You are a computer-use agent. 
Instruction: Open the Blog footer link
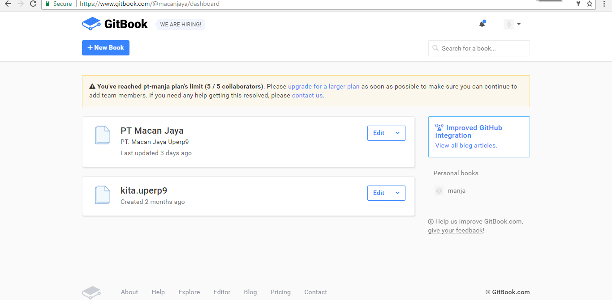pos(250,292)
